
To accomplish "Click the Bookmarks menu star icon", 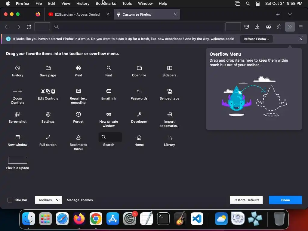I will [x=79, y=137].
